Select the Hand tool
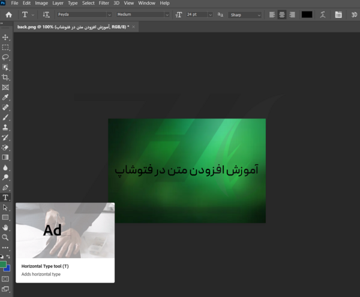The width and height of the screenshot is (360, 297). (5, 228)
